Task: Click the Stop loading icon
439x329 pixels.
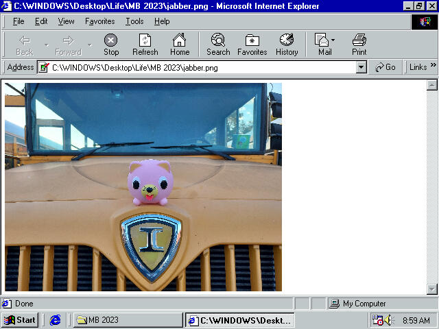Action: tap(110, 40)
